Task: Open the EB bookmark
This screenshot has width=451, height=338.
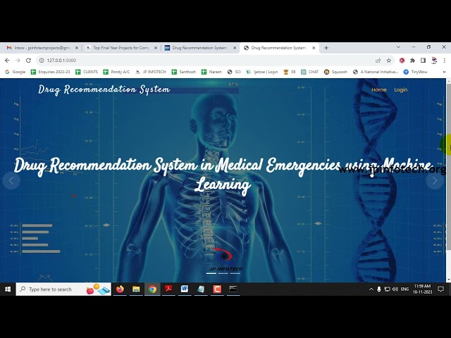Action: click(x=290, y=72)
